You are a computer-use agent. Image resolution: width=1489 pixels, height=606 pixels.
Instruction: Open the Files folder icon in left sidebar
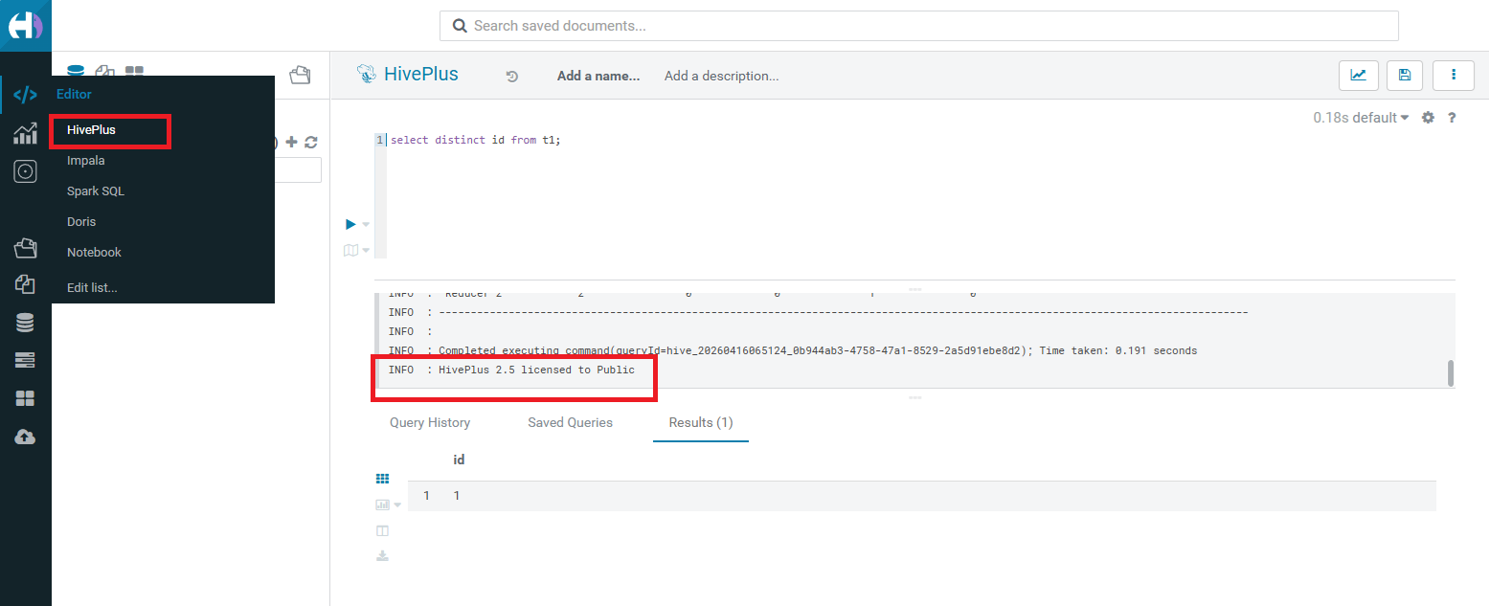(25, 249)
